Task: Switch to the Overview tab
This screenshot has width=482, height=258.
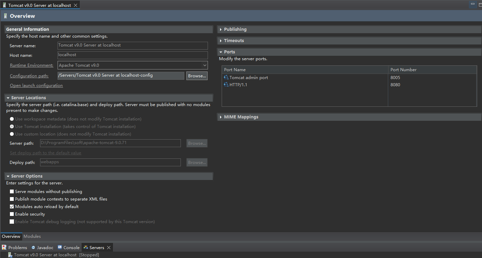Action: pyautogui.click(x=11, y=236)
